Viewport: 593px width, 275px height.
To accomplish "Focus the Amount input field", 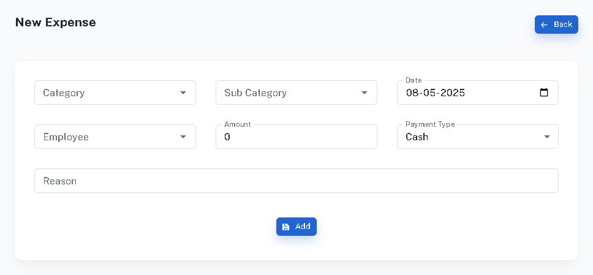I will click(x=296, y=137).
